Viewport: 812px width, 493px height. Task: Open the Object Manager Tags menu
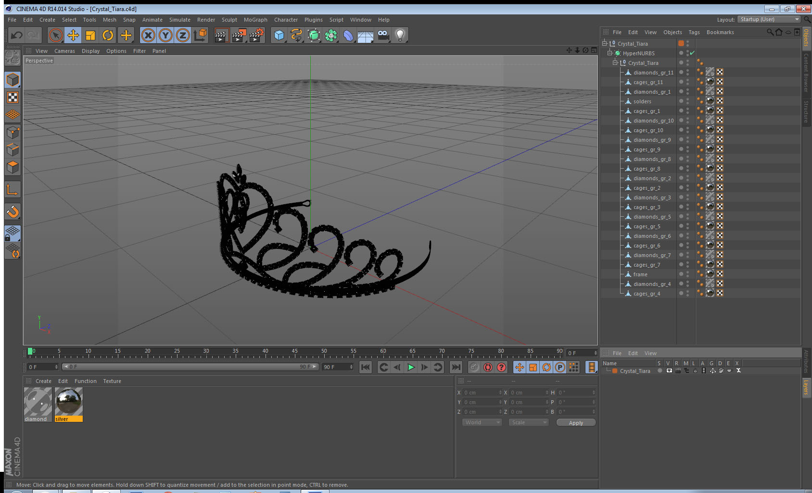694,32
